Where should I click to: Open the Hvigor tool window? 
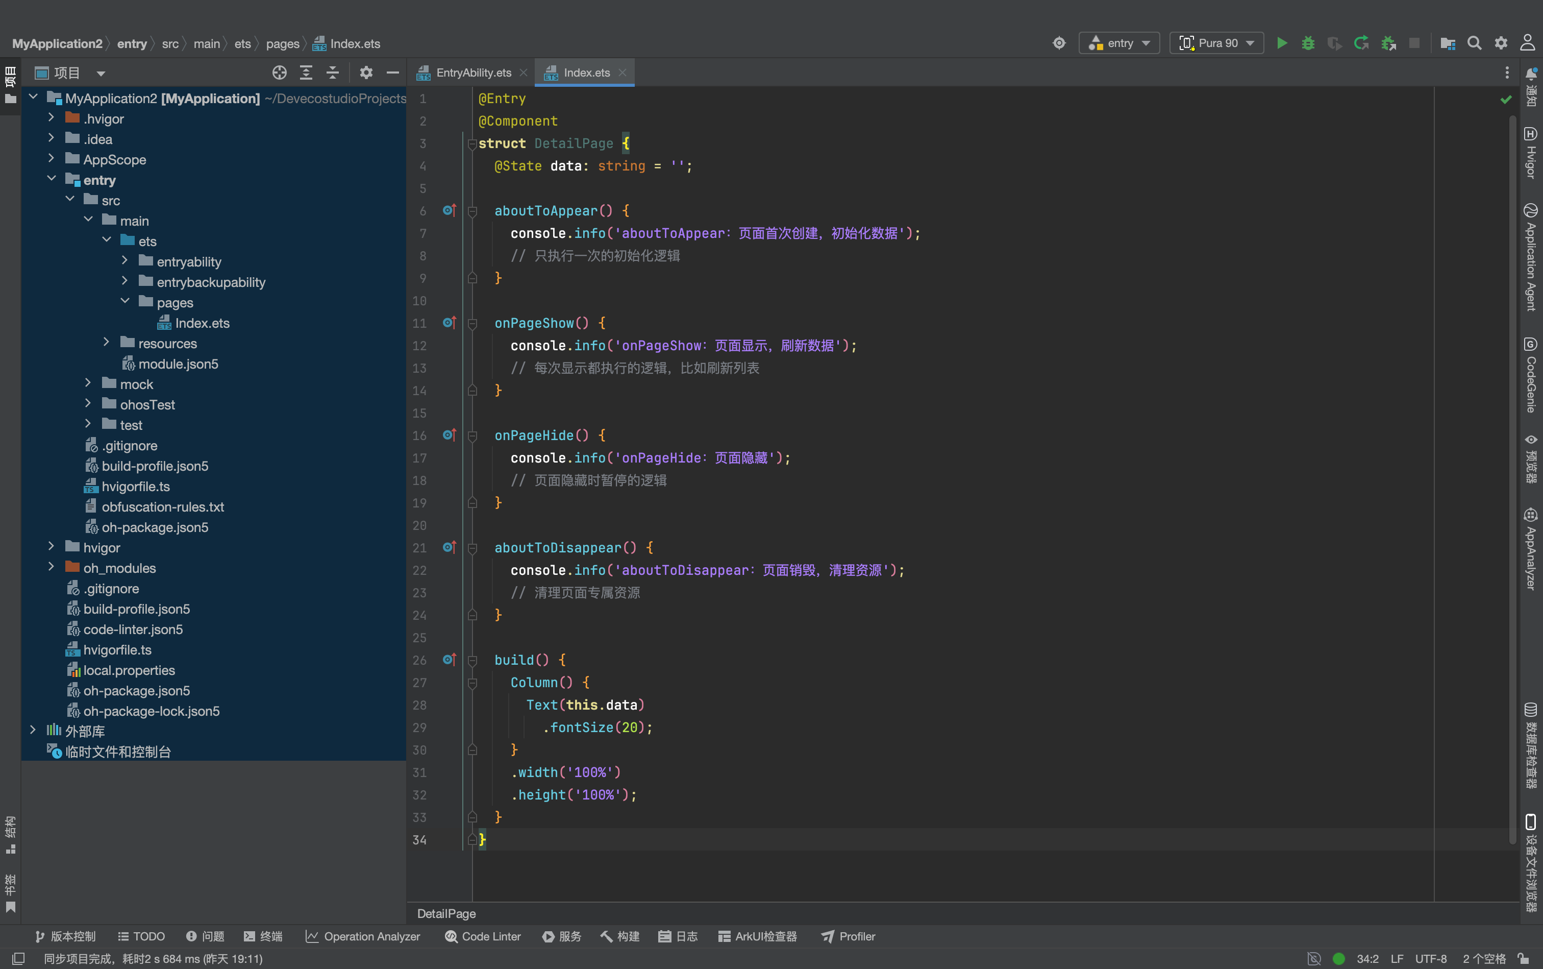pyautogui.click(x=1531, y=153)
